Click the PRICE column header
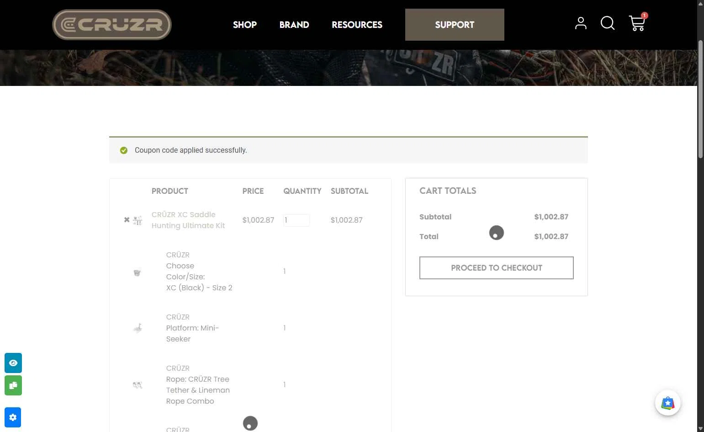704x432 pixels. (253, 191)
